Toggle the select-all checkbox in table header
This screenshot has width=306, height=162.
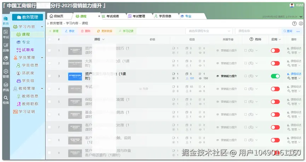point(50,39)
